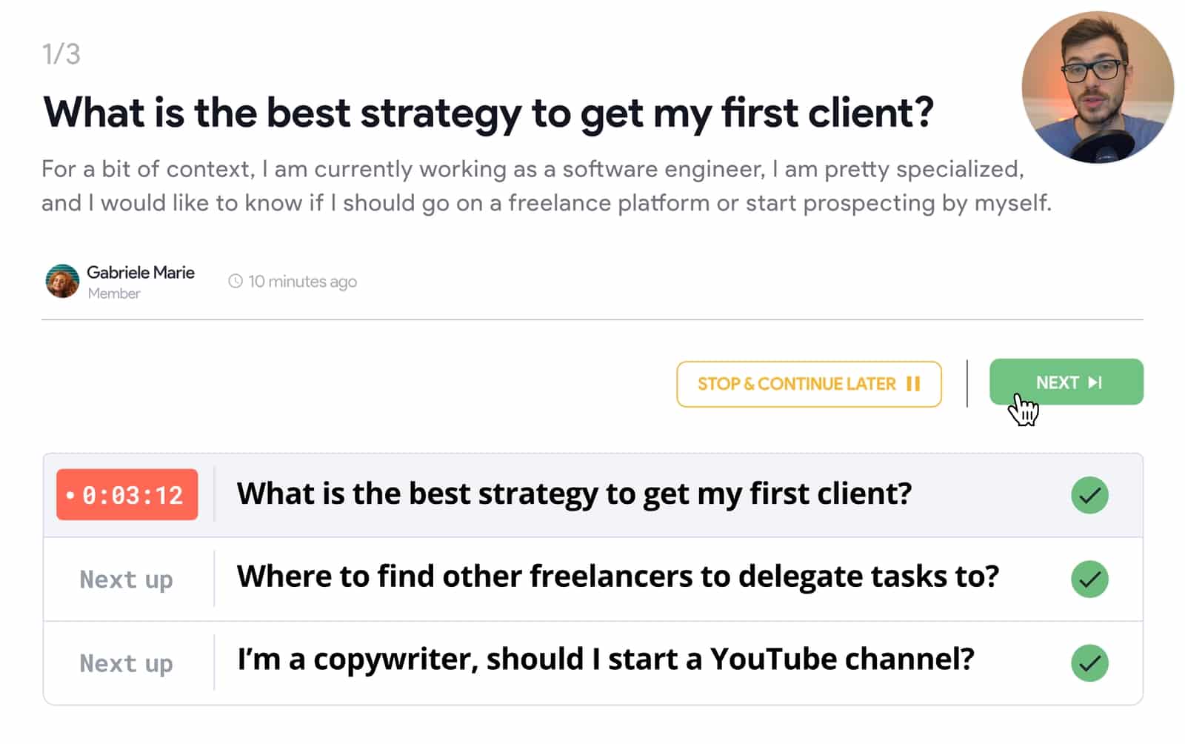Image resolution: width=1185 pixels, height=744 pixels.
Task: Click the 0:03:12 recording timer
Action: 127,495
